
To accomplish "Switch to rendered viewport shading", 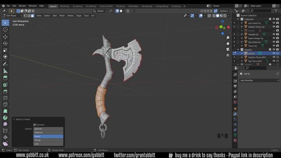I will [x=225, y=16].
